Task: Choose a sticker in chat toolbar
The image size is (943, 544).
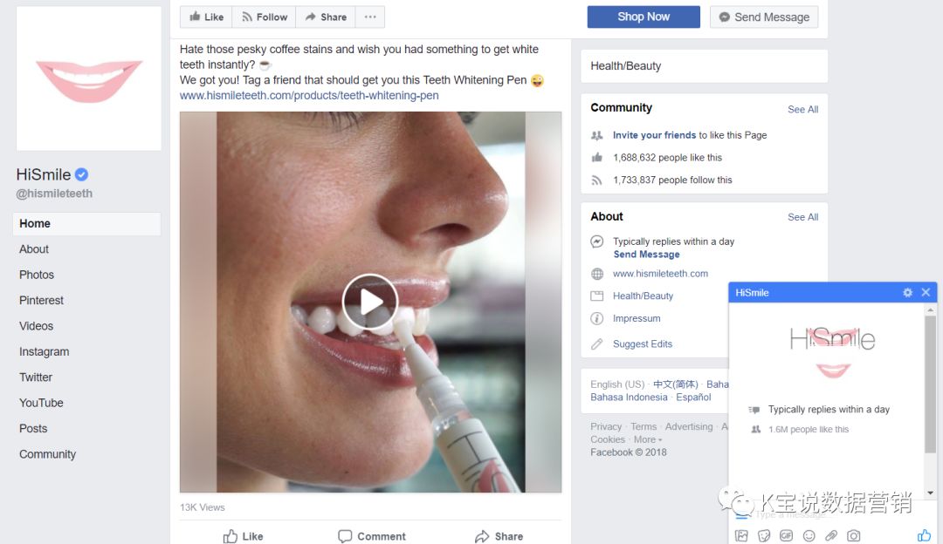Action: 764,535
